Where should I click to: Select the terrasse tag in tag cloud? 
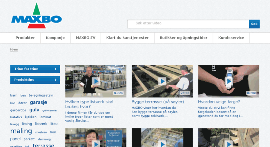pos(43,145)
